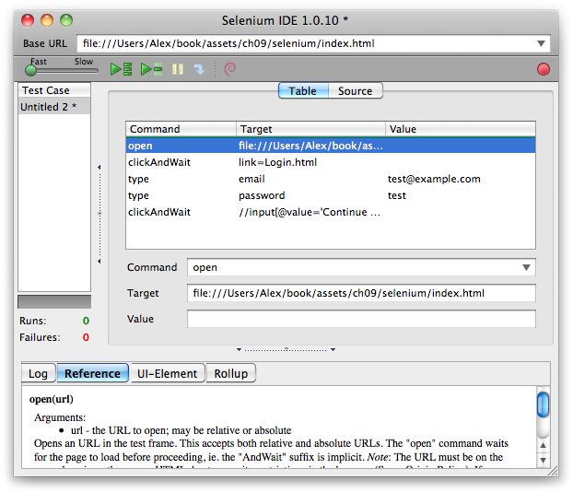The image size is (573, 492).
Task: Click the Value column header
Action: 461,129
